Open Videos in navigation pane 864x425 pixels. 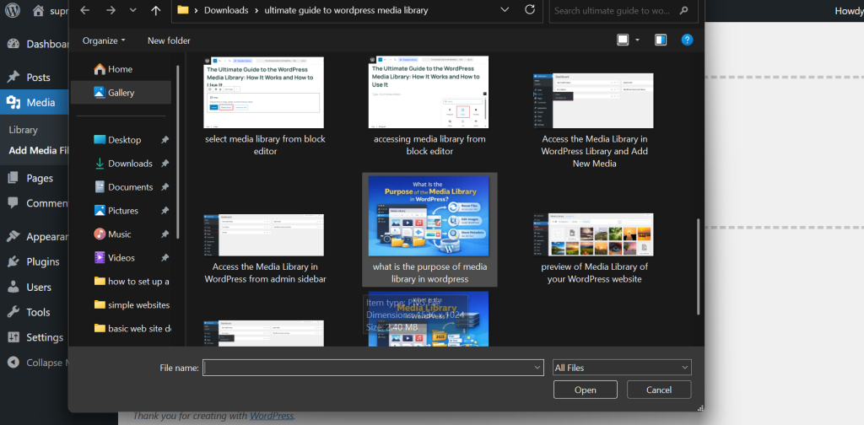114,258
